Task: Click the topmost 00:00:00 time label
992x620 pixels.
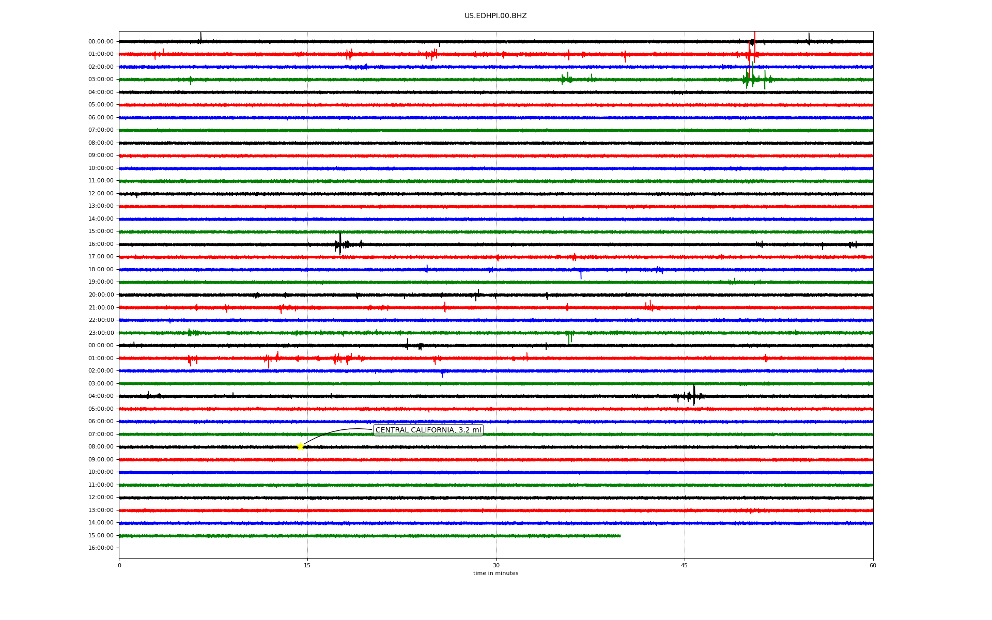Action: coord(101,41)
